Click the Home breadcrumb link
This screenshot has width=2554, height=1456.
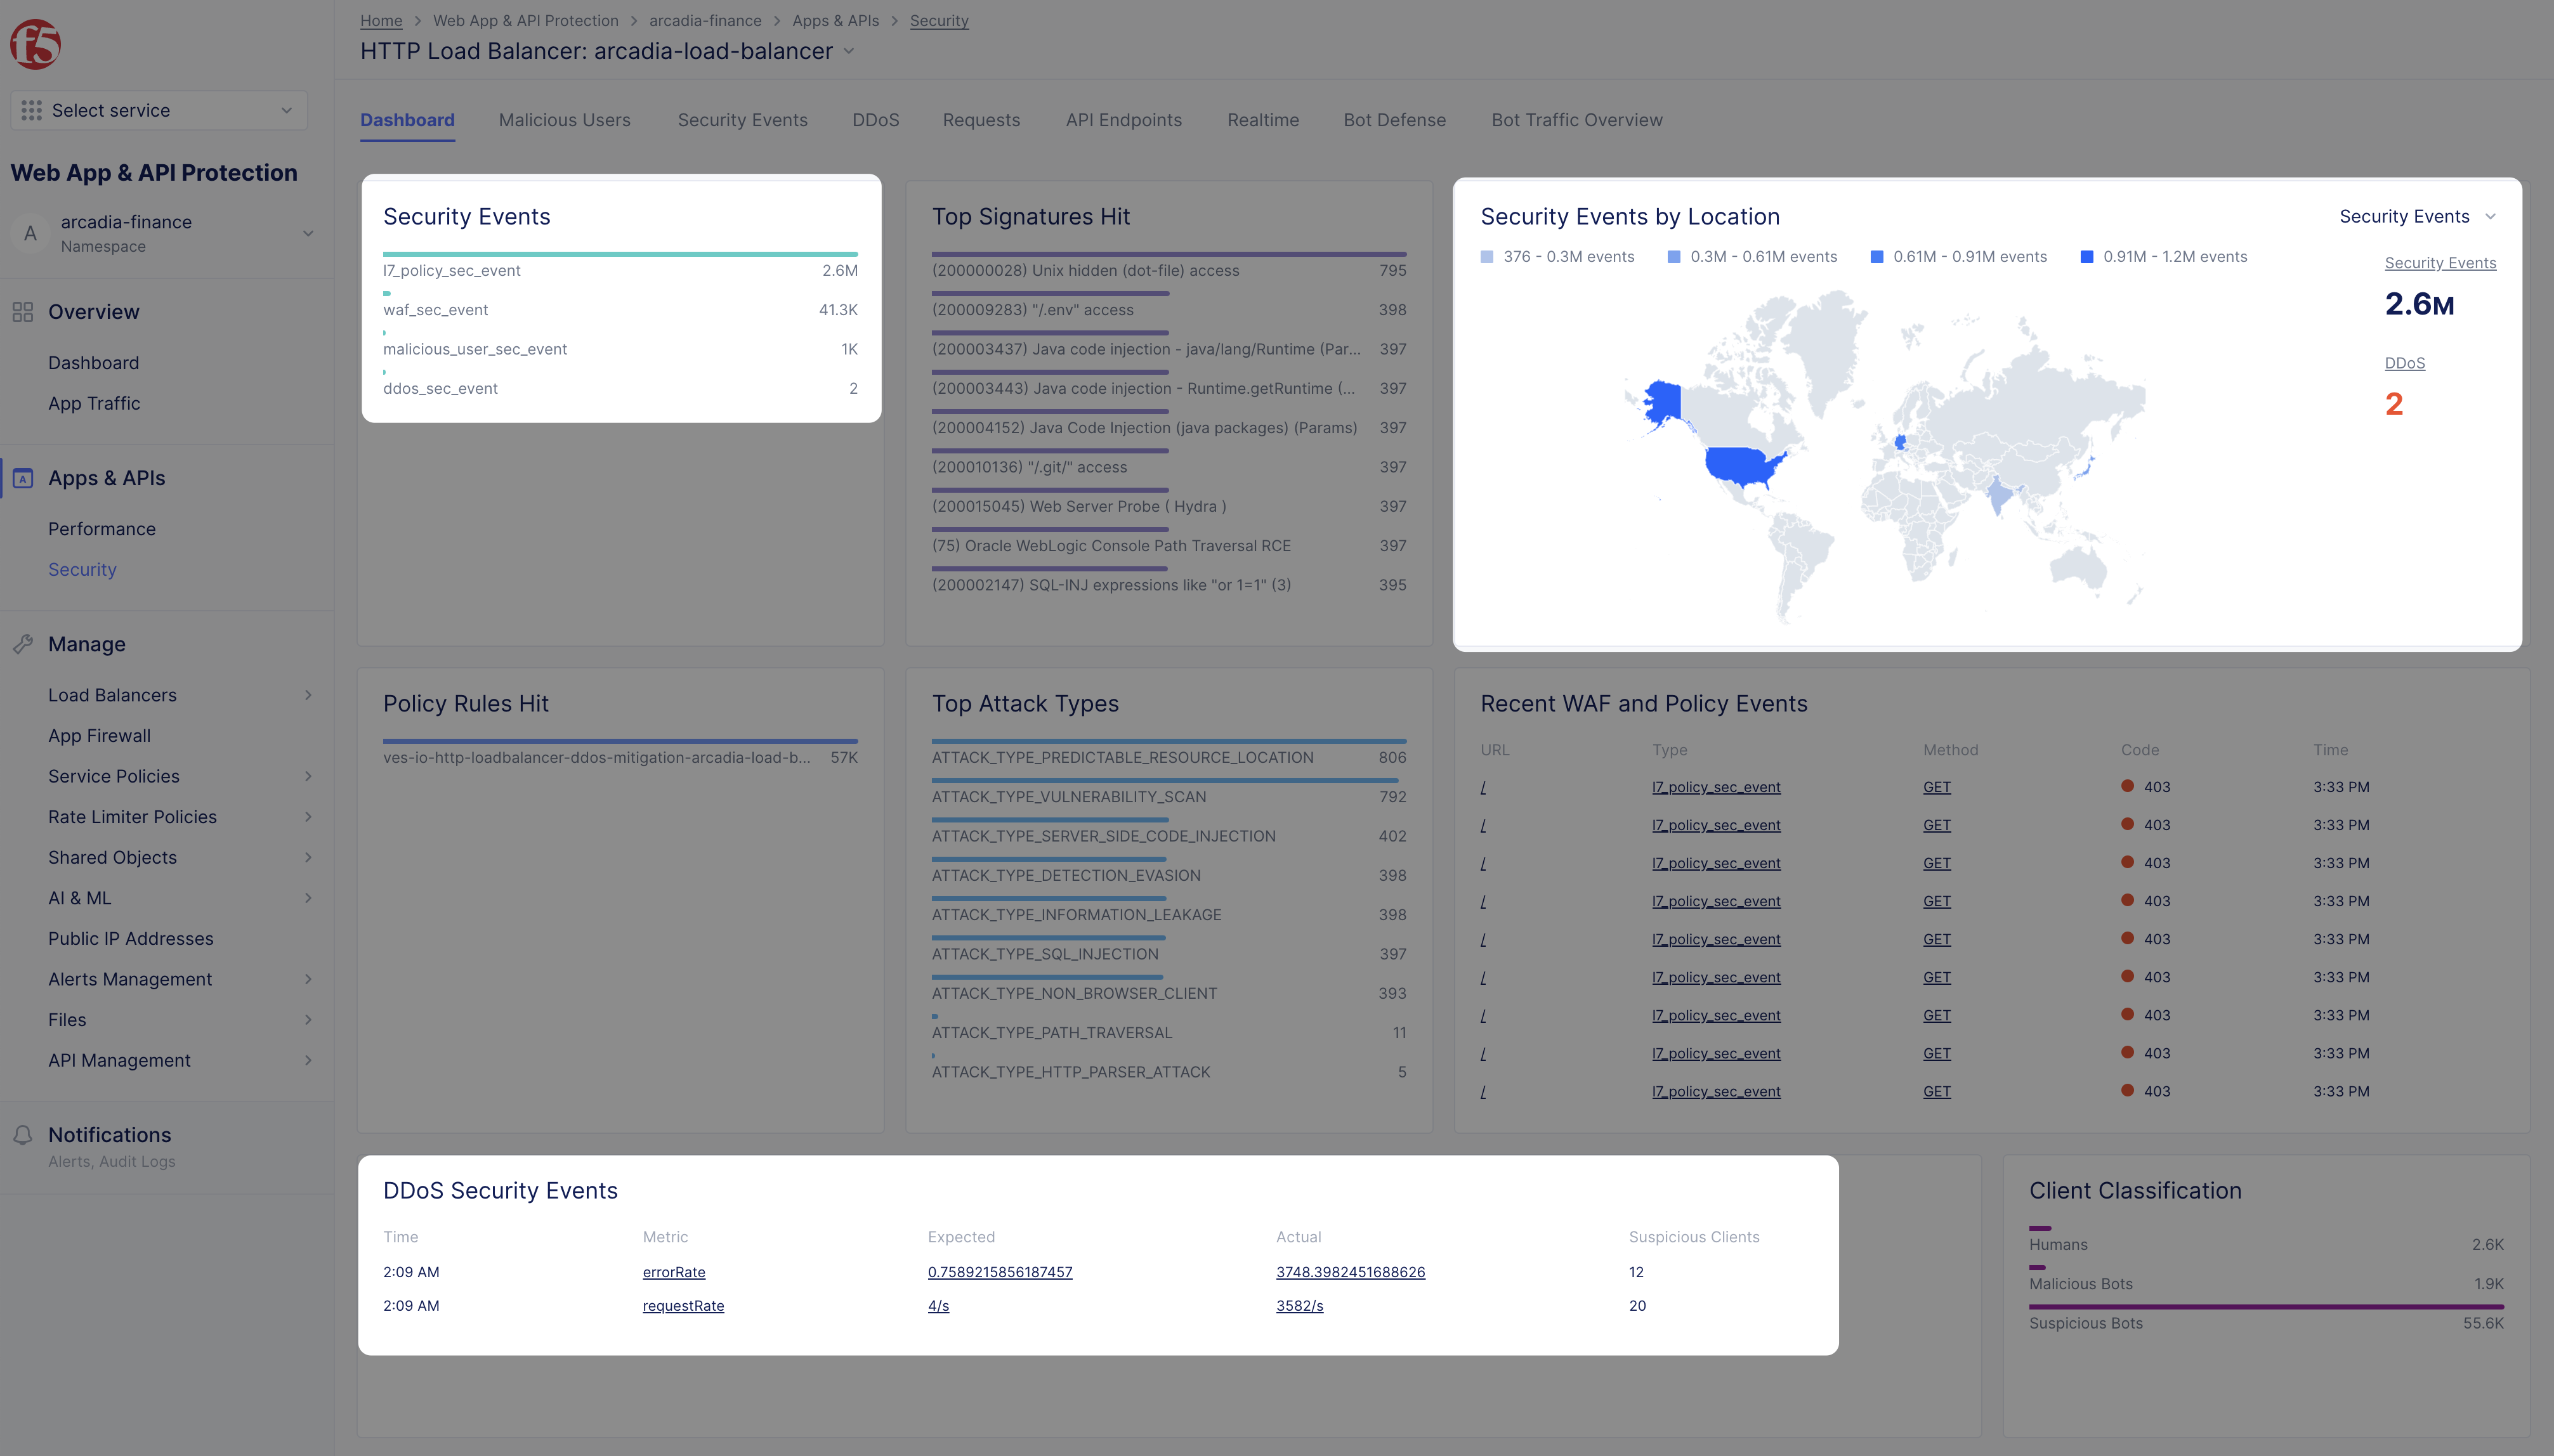(x=380, y=21)
